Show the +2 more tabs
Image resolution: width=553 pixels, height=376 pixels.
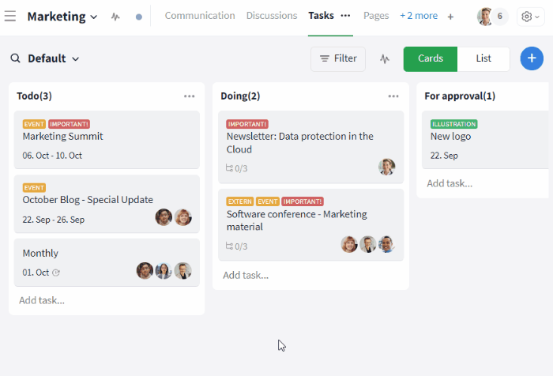419,16
